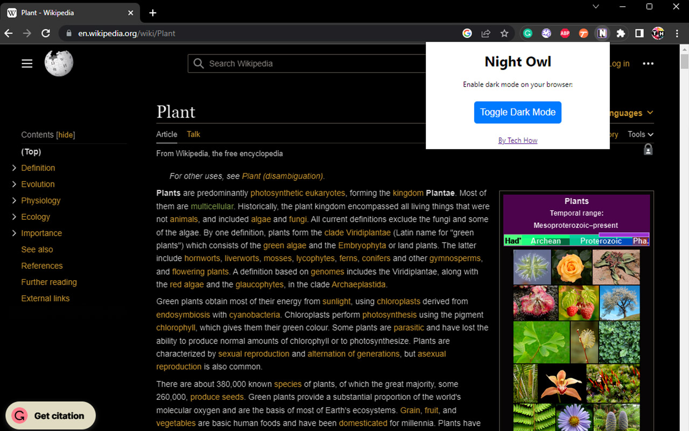Open the Plant (disambiguation) link
Viewport: 689px width, 431px height.
(x=283, y=176)
